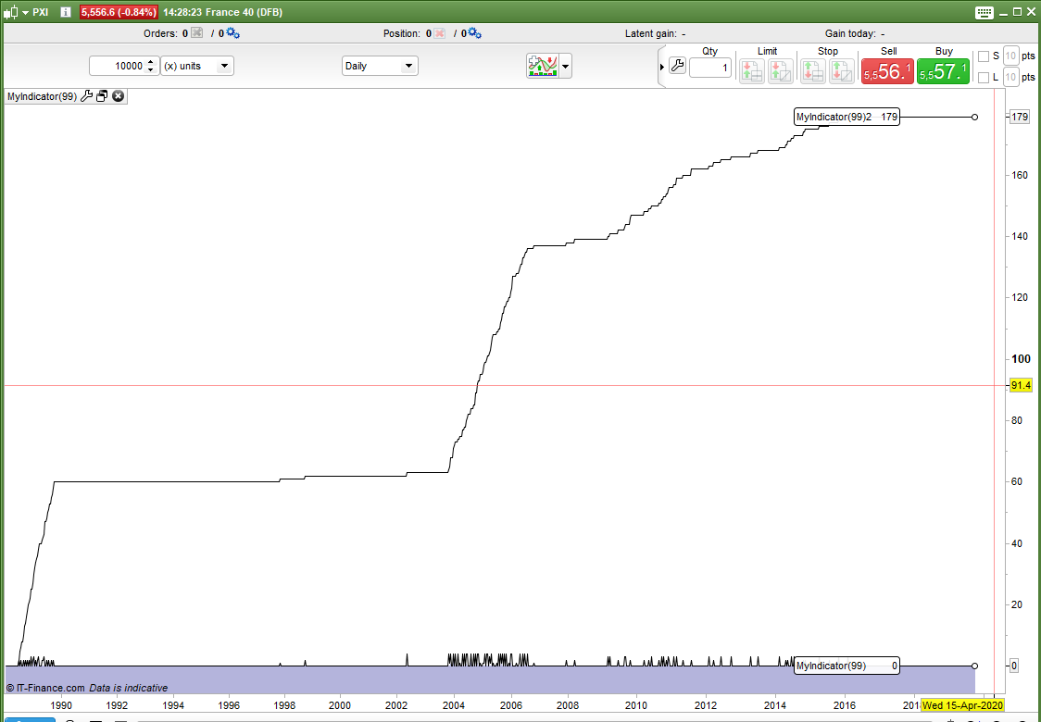Click the candlestick chart style icon
The image size is (1041, 722).
[12, 12]
